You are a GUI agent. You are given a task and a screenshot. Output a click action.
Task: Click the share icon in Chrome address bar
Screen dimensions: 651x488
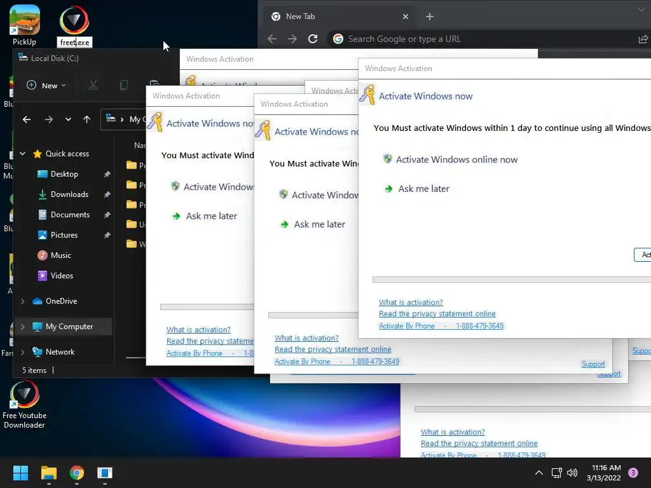click(643, 39)
